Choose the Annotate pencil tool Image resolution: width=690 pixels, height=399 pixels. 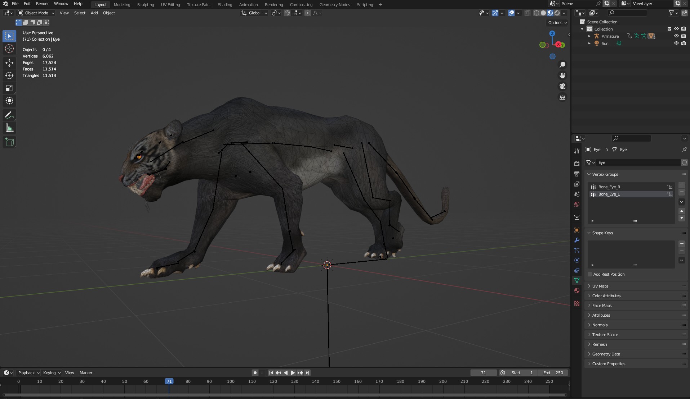click(x=9, y=115)
